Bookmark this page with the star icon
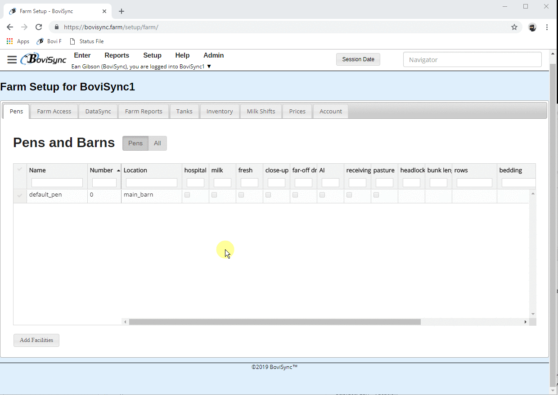The width and height of the screenshot is (558, 395). 514,27
